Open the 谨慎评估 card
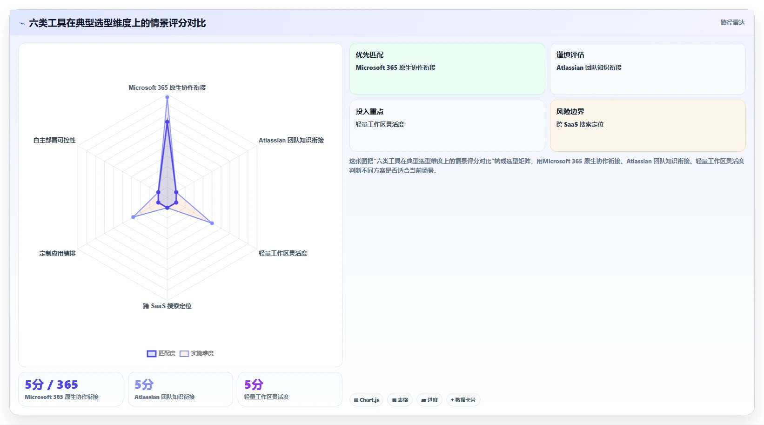764x425 pixels. [648, 69]
